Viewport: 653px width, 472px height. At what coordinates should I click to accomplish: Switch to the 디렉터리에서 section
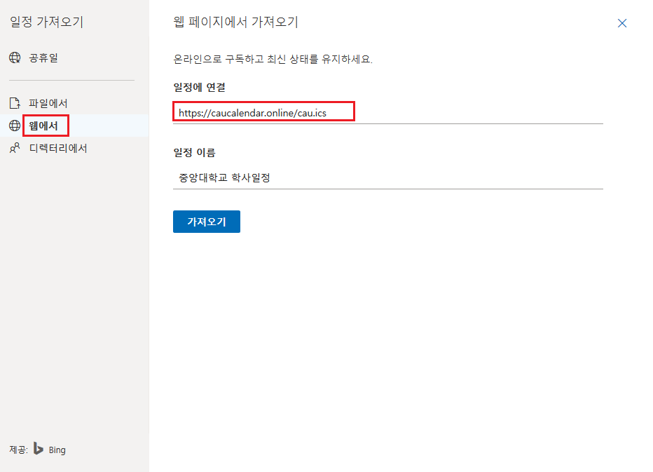pyautogui.click(x=55, y=148)
